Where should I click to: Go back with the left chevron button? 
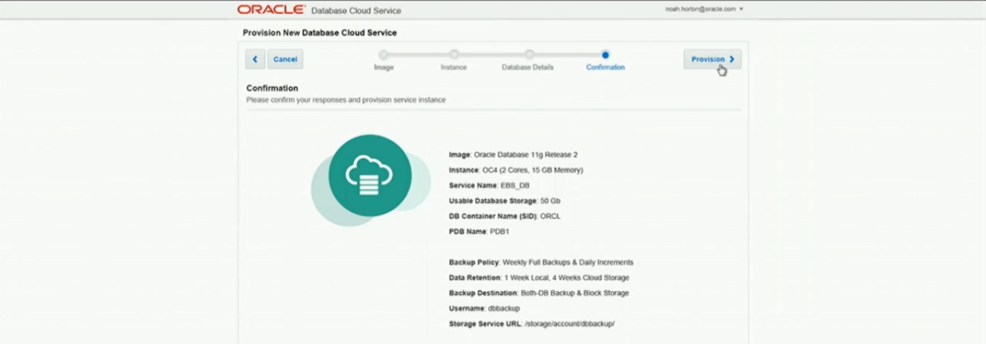pyautogui.click(x=255, y=59)
